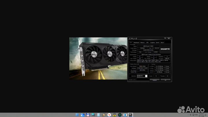
Task: Click the Core Voltage value
Action: tap(156, 52)
